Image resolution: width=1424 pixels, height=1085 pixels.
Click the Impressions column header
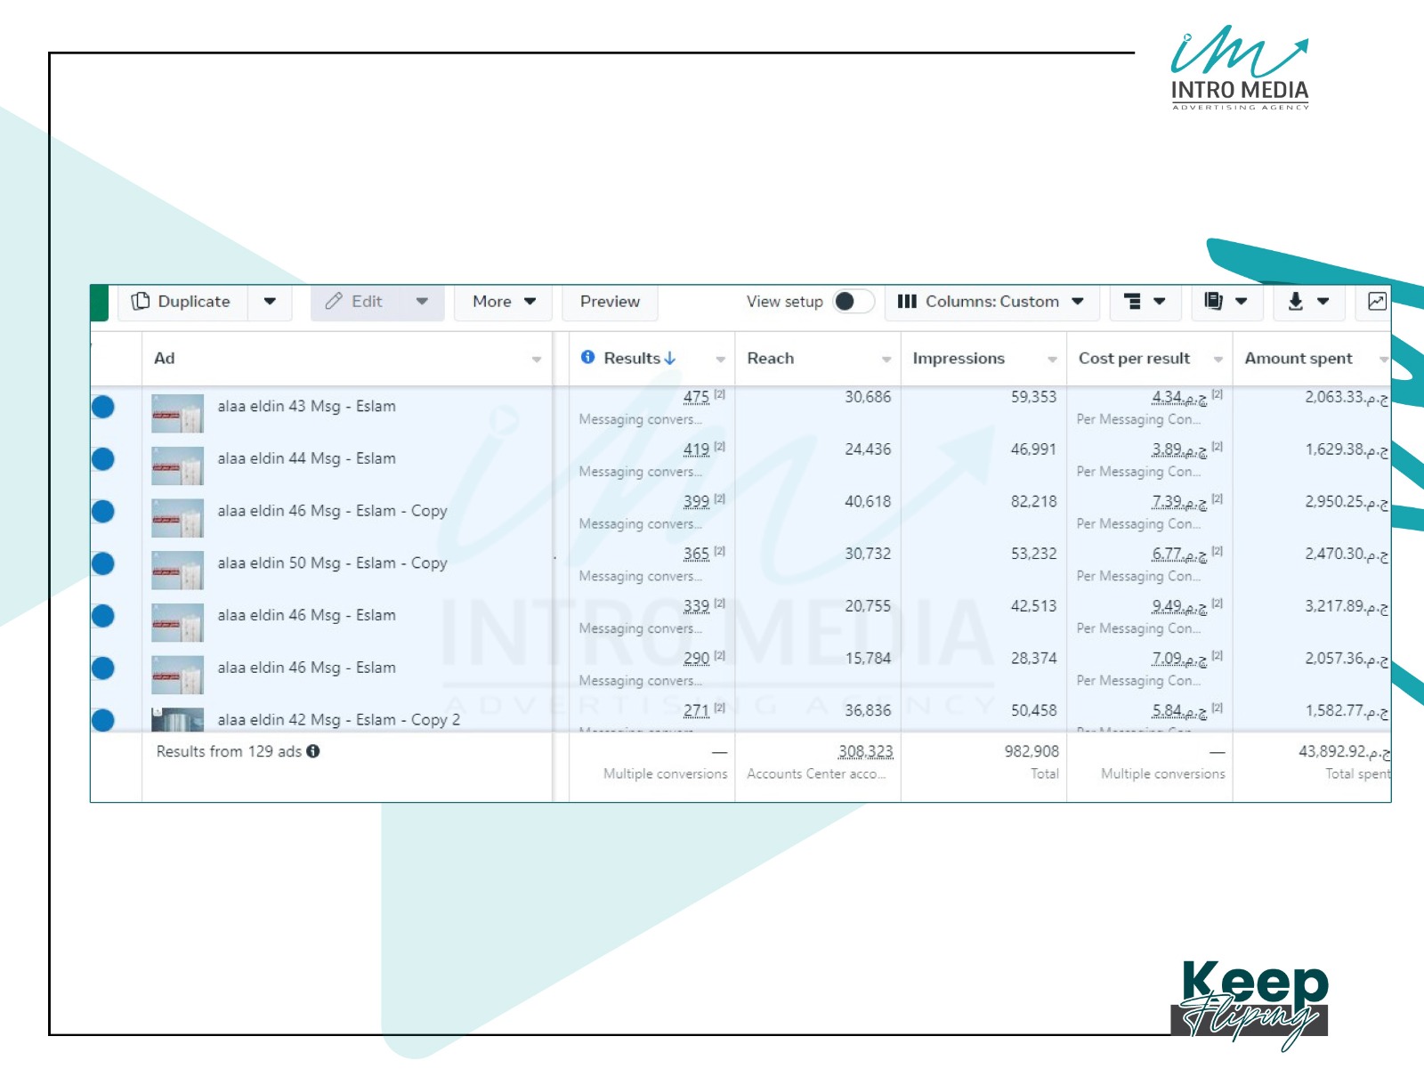[959, 358]
